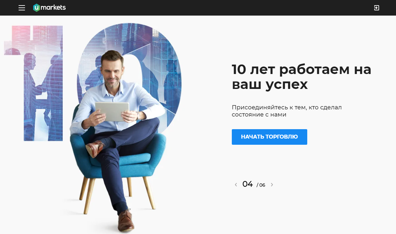Screen dimensions: 396x234
Task: Click the man's tablet in hero image
Action: (x=112, y=111)
